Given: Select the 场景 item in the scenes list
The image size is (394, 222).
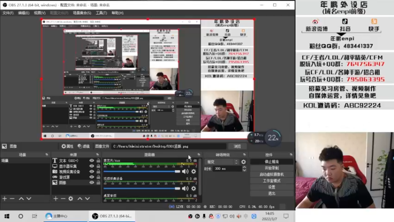Looking at the screenshot, I should [25, 161].
